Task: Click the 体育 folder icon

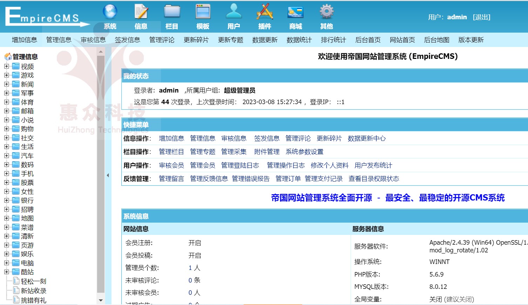Action: pos(16,102)
